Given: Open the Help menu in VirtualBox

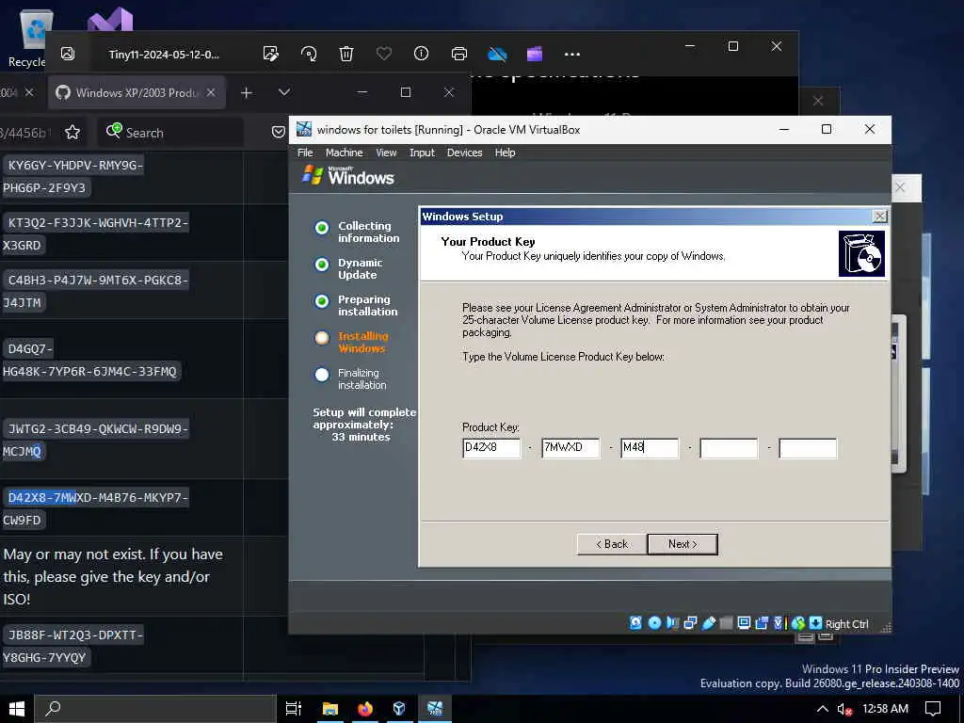Looking at the screenshot, I should click(x=506, y=153).
